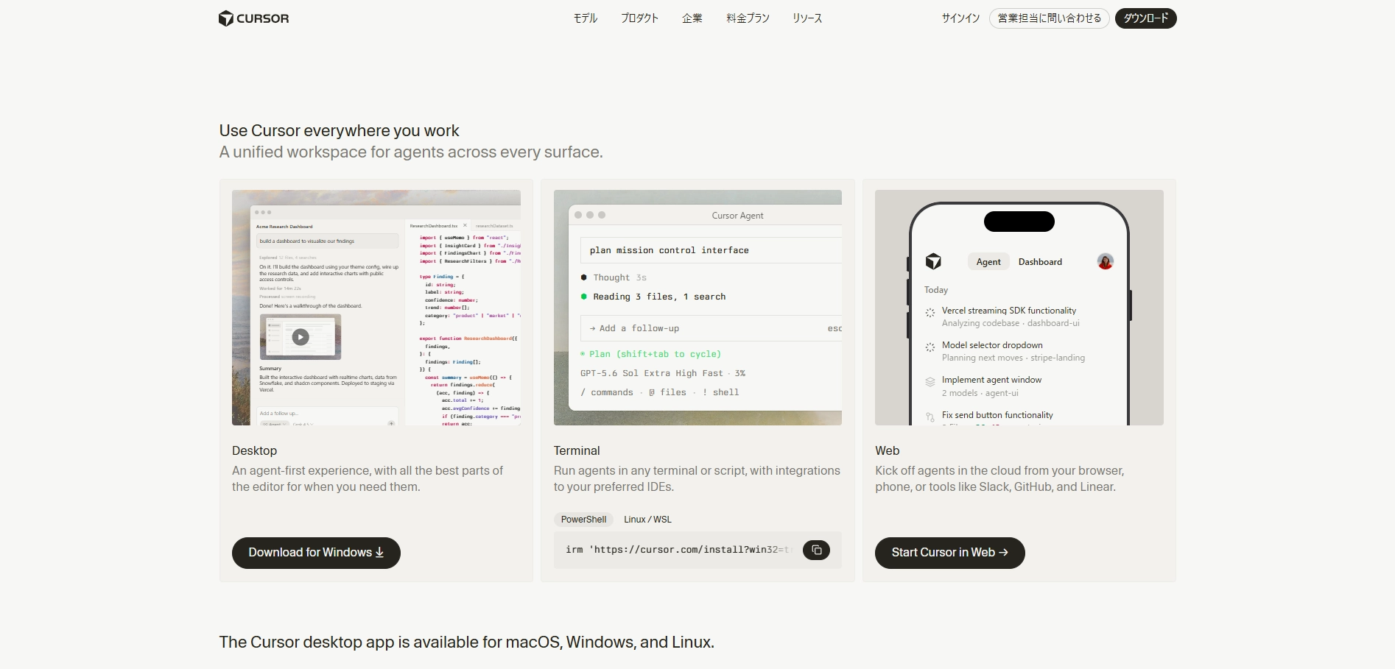The image size is (1395, 669).
Task: Click the 'Web' card heading
Action: click(x=888, y=450)
